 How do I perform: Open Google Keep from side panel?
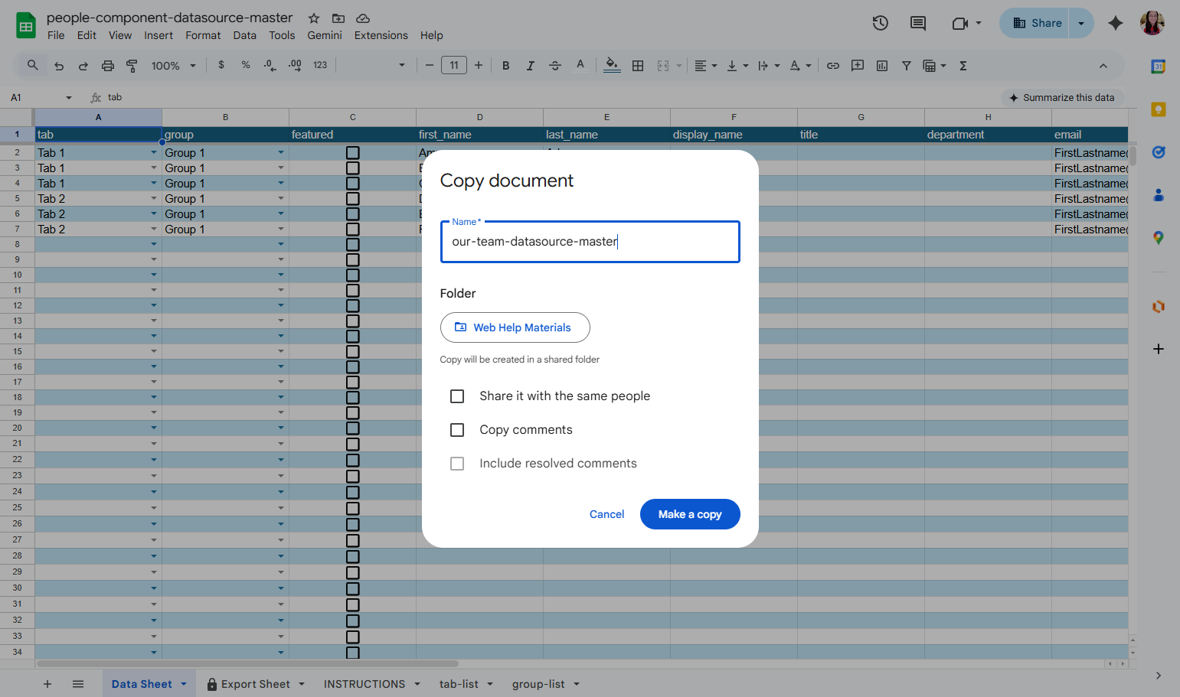[1159, 109]
